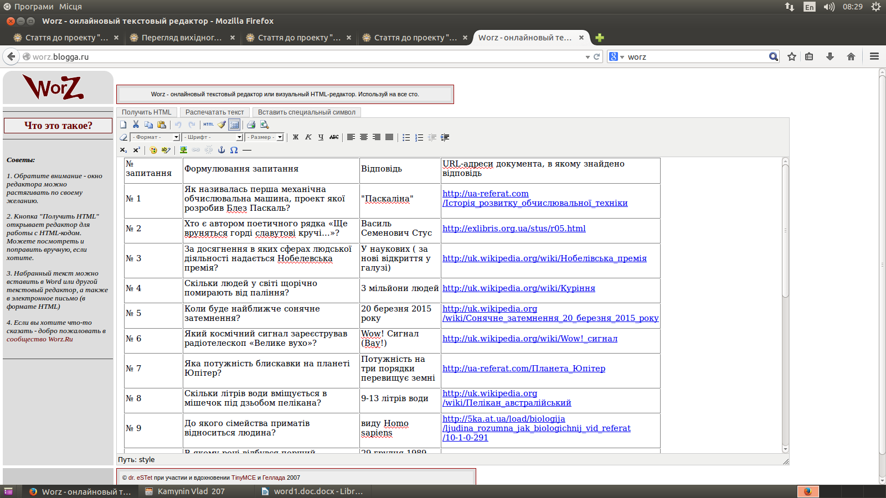This screenshot has height=498, width=886.
Task: Click the copy icon in editor toolbar
Action: point(148,124)
